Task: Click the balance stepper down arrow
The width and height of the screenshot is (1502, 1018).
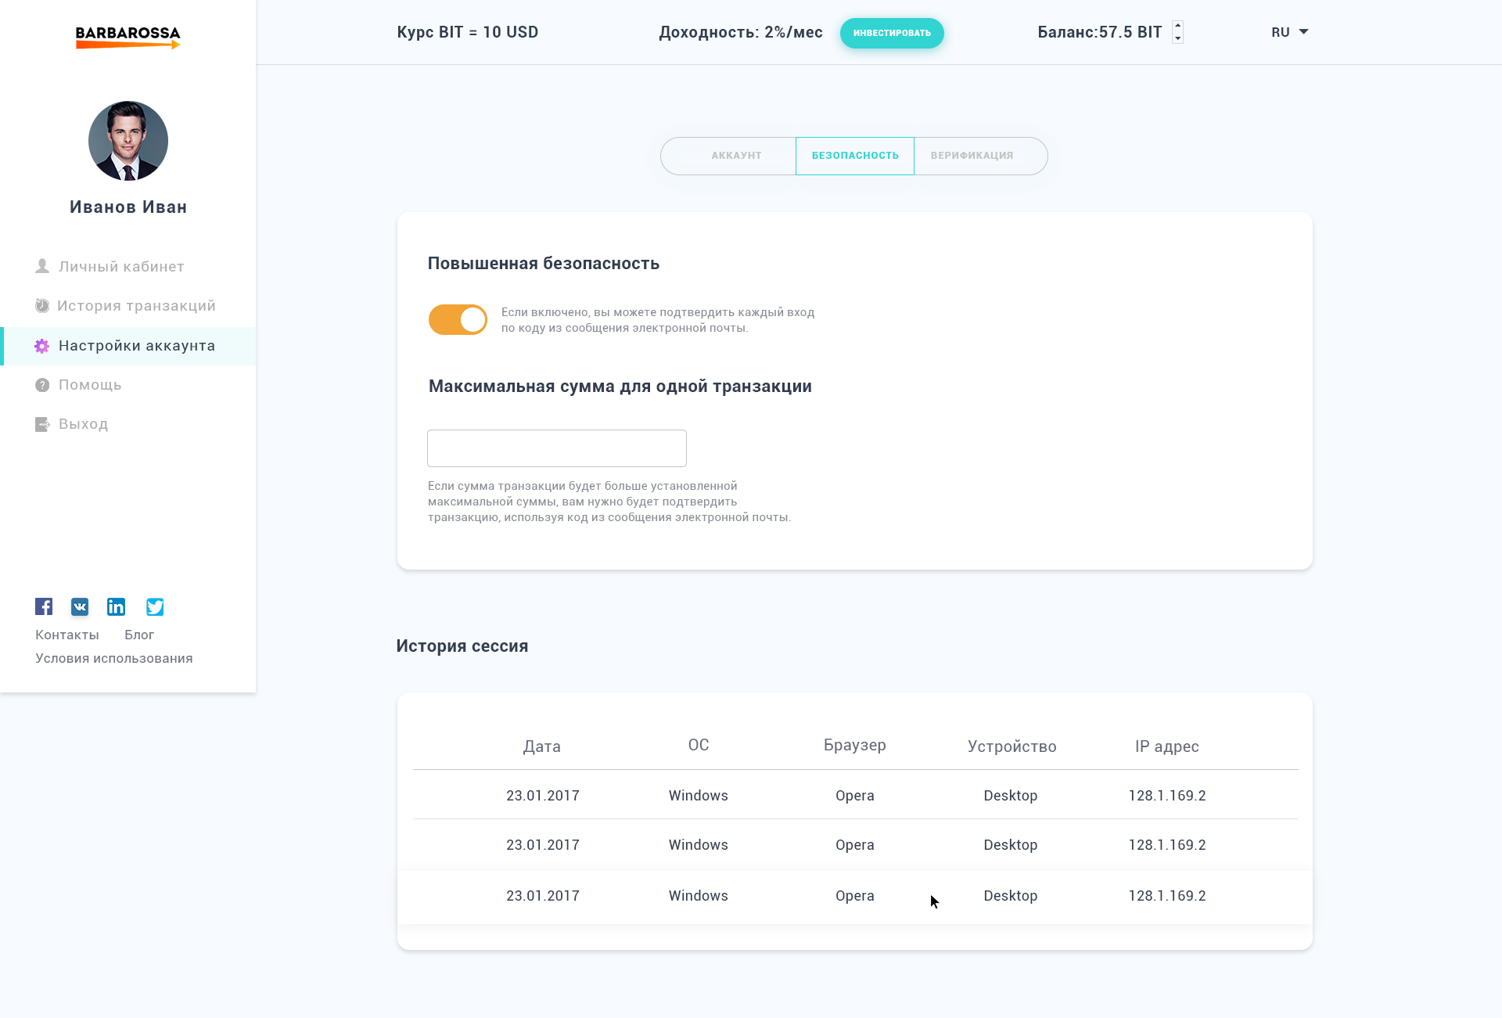Action: pyautogui.click(x=1178, y=38)
